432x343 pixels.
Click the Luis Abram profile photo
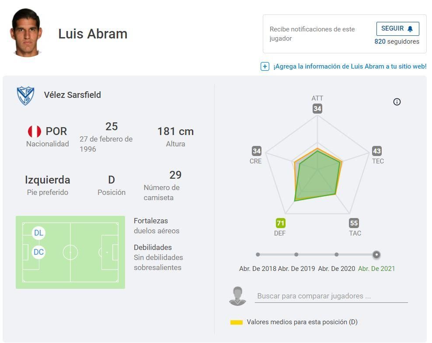click(x=26, y=33)
